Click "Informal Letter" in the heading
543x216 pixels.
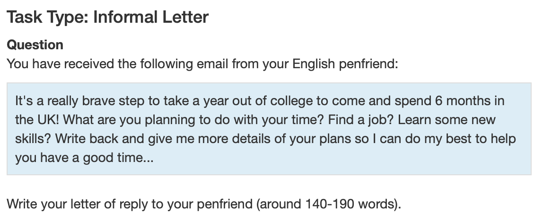click(x=151, y=18)
